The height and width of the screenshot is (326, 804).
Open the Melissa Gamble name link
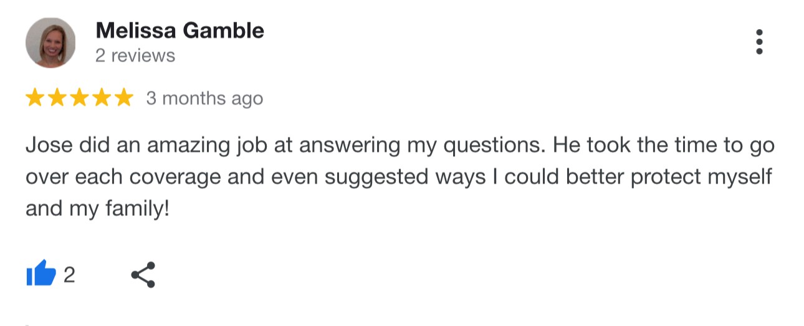pos(179,30)
